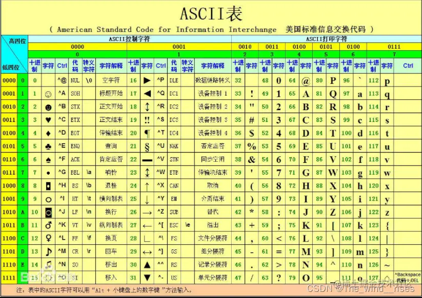Select the 'ESC' code cell
This screenshot has width=422, height=298.
click(174, 225)
